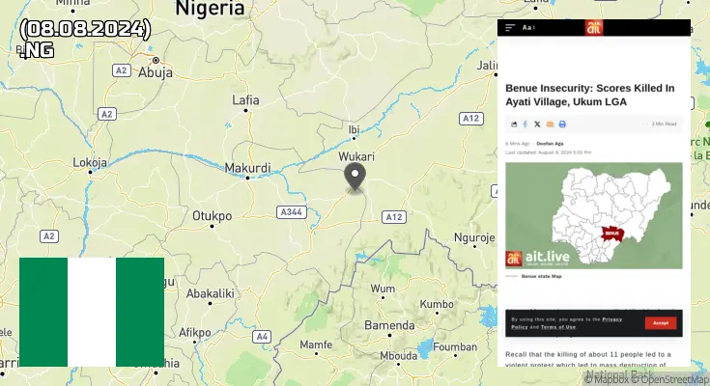710x386 pixels.
Task: Share article via email icon
Action: [x=550, y=124]
